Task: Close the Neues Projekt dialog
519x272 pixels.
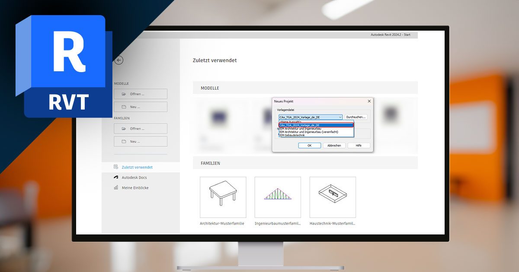Action: (x=369, y=101)
